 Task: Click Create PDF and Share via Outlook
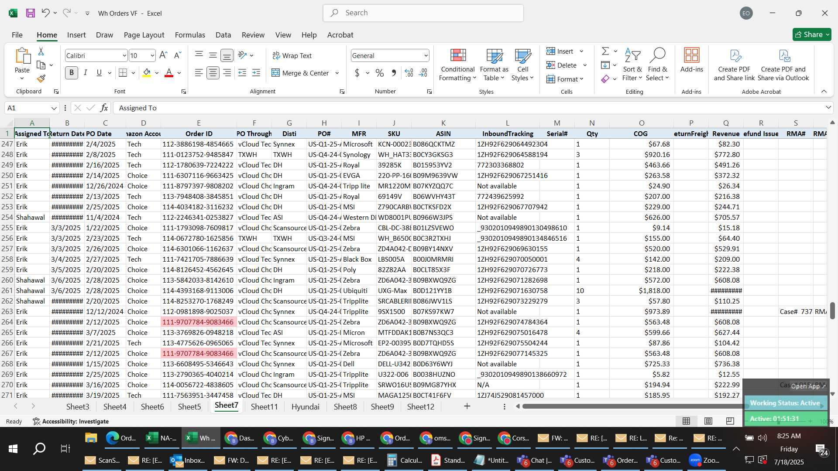coord(783,65)
